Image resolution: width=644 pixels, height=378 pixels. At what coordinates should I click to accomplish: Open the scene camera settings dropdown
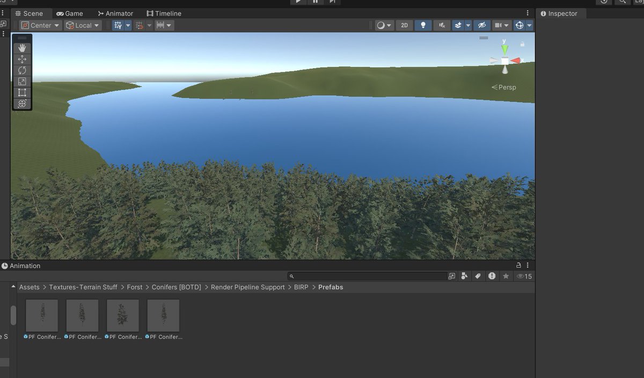pos(502,25)
